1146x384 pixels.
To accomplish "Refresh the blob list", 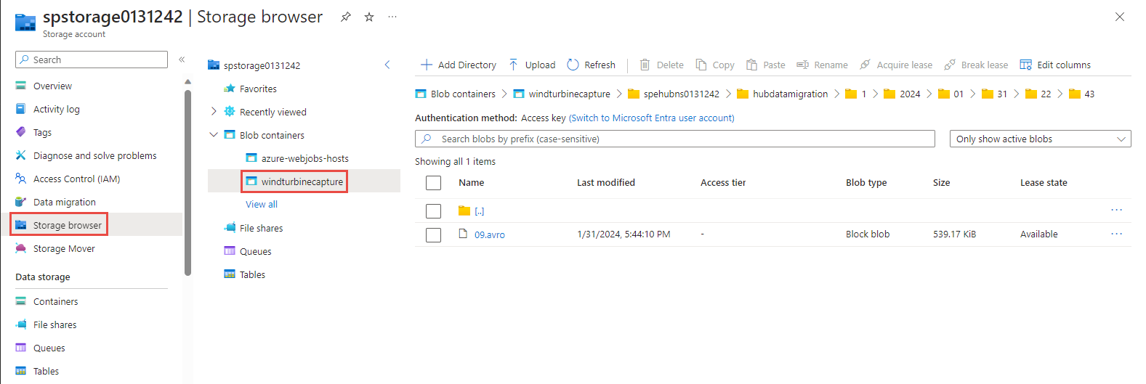I will (591, 65).
